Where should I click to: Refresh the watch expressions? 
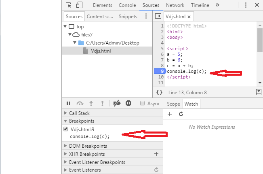(181, 115)
